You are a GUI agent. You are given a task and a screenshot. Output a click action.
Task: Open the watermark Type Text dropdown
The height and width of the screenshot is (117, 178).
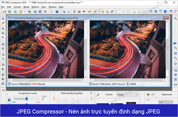166,102
